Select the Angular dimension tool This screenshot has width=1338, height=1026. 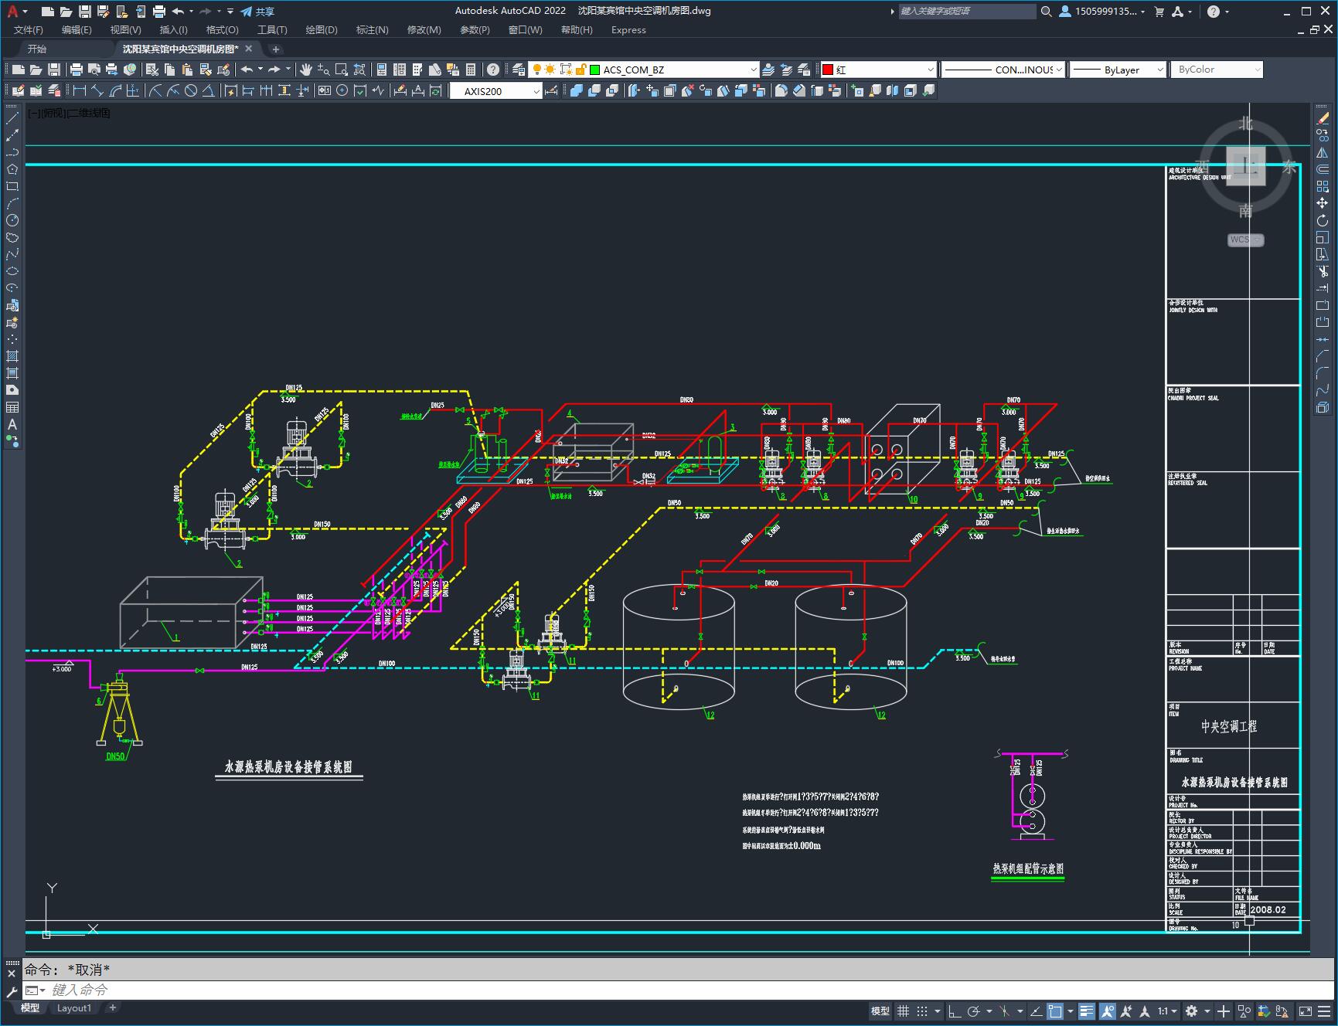(x=208, y=91)
